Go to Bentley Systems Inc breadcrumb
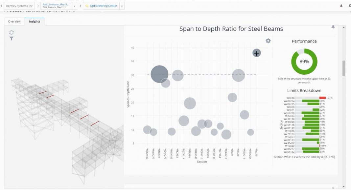The image size is (351, 190). [x=20, y=6]
